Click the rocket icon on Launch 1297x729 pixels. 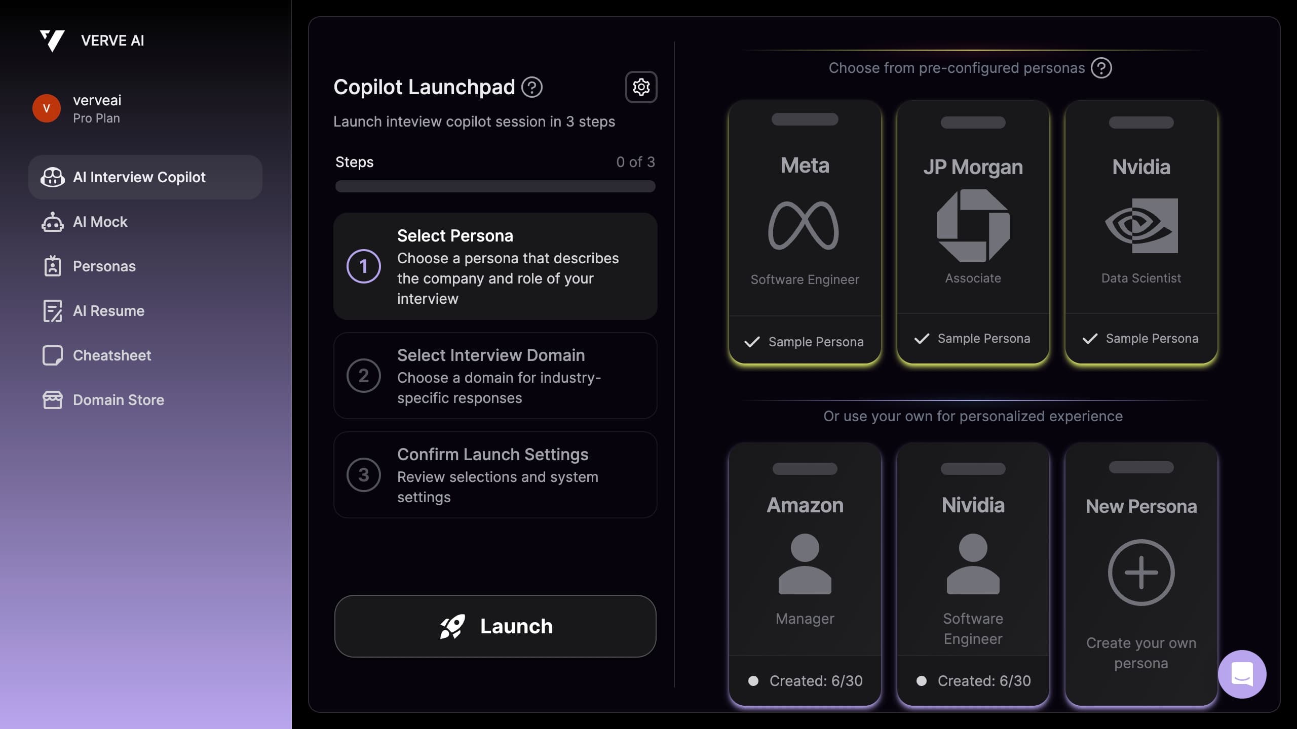pyautogui.click(x=452, y=627)
